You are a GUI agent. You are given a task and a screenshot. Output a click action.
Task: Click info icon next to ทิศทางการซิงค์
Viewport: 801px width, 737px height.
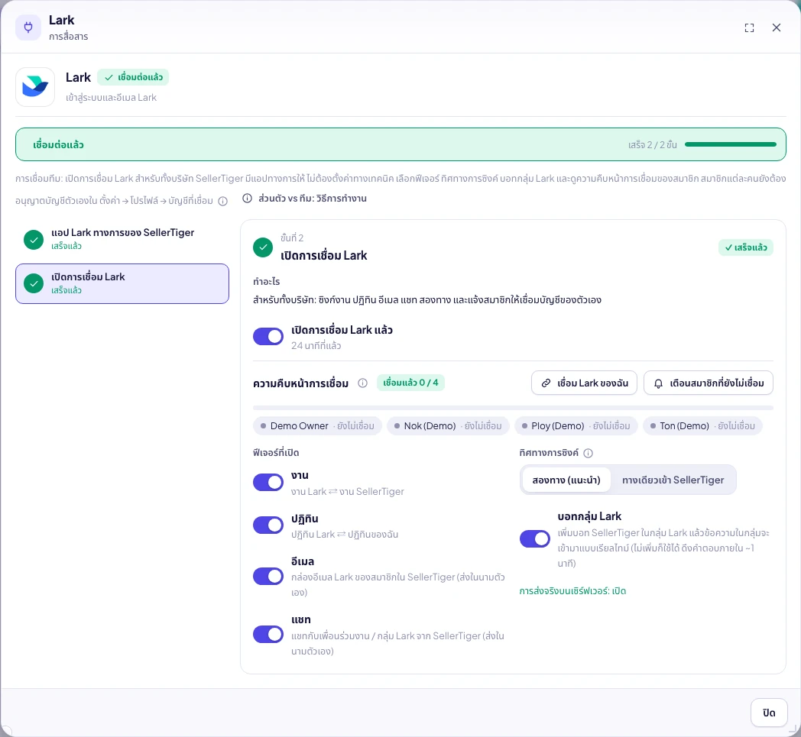pos(588,453)
